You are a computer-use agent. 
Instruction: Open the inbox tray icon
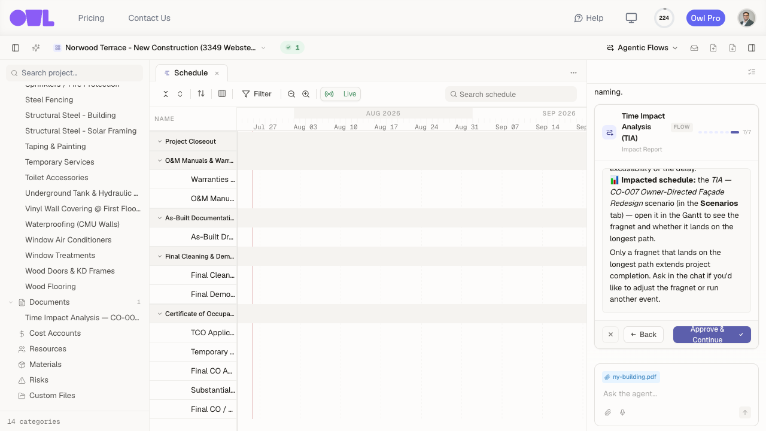(x=694, y=48)
